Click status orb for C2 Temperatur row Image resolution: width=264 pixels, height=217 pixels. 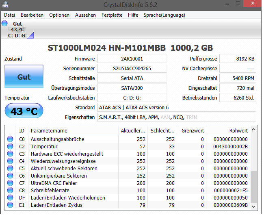[x=10, y=146]
